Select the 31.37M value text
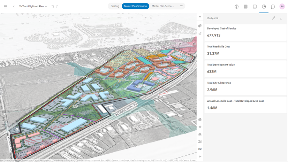 coord(213,53)
